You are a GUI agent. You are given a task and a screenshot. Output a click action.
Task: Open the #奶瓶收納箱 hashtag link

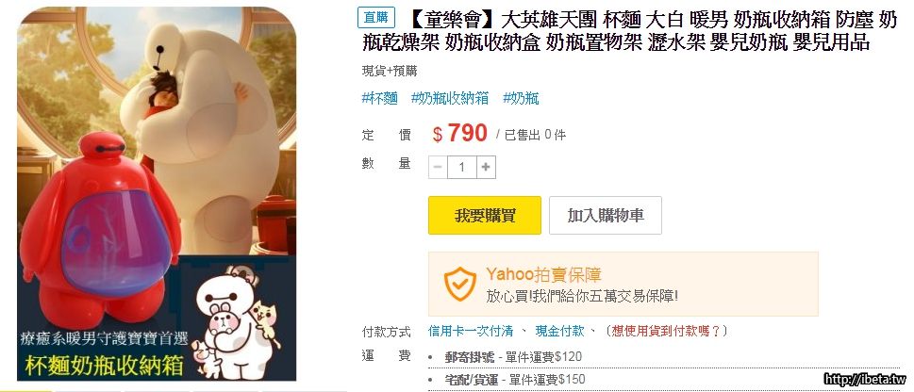click(450, 98)
